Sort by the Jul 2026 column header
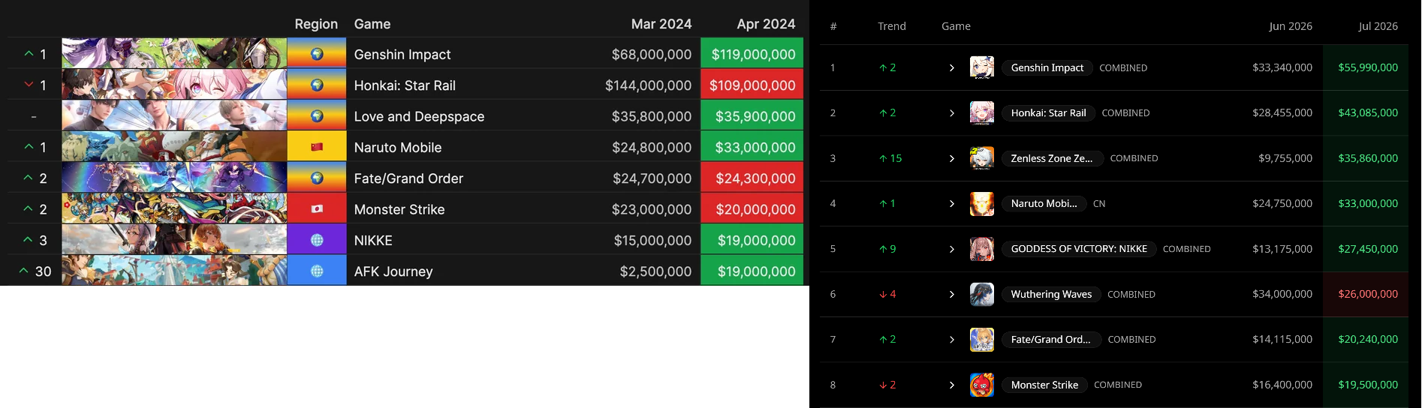The height and width of the screenshot is (408, 1422). (x=1378, y=26)
